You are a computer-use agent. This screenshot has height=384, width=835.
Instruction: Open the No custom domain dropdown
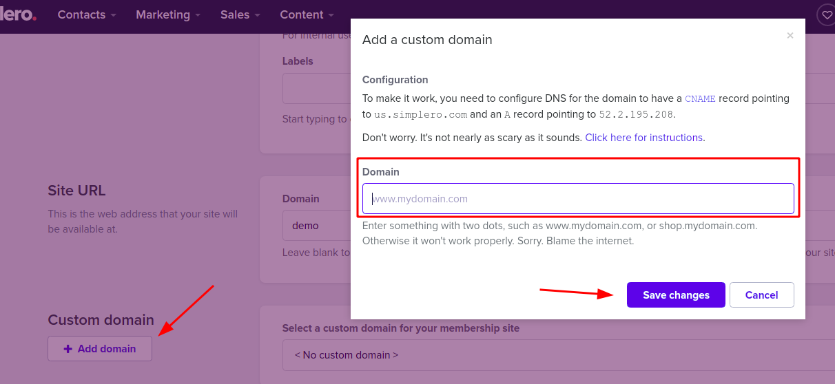pos(559,355)
